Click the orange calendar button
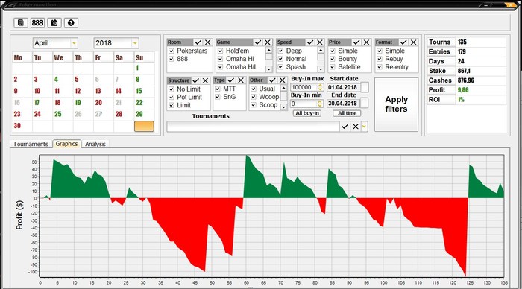 [144, 127]
